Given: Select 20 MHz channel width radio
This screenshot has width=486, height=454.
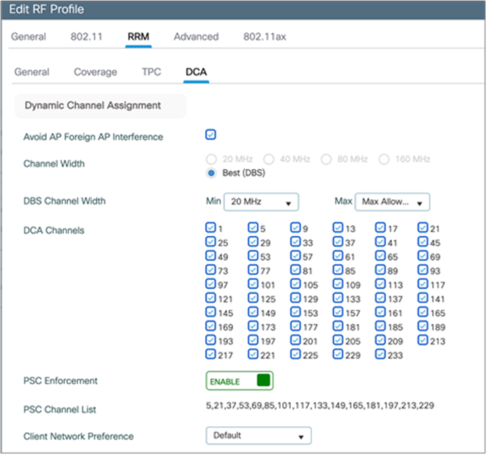Looking at the screenshot, I should 211,159.
